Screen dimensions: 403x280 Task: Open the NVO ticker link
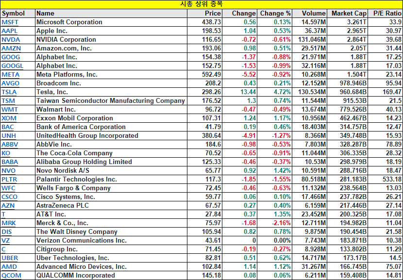(8, 171)
